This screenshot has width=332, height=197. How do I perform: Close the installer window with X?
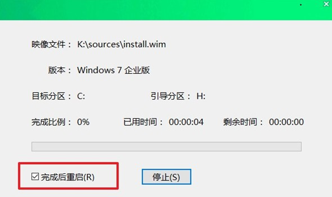coord(326,4)
